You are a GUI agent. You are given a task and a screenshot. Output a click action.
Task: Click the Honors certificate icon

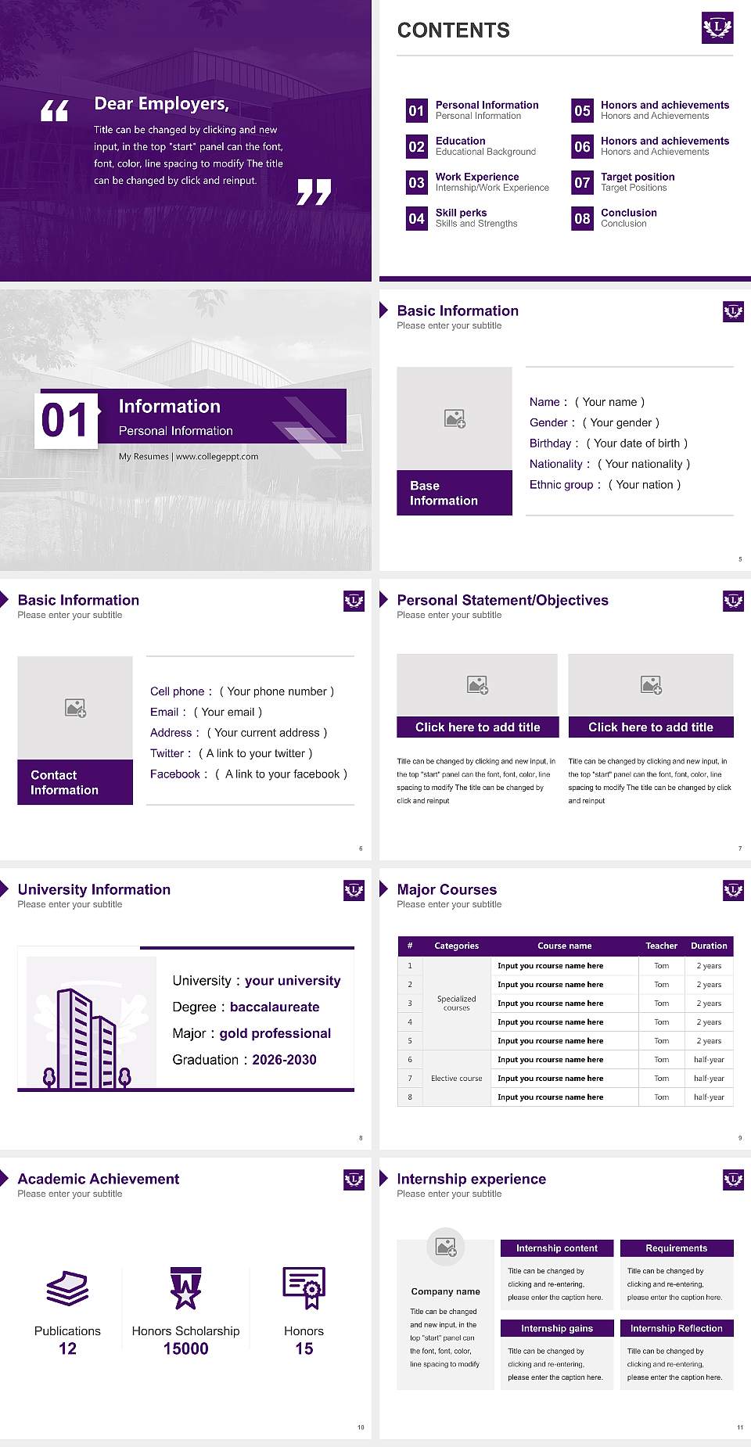coord(304,1287)
